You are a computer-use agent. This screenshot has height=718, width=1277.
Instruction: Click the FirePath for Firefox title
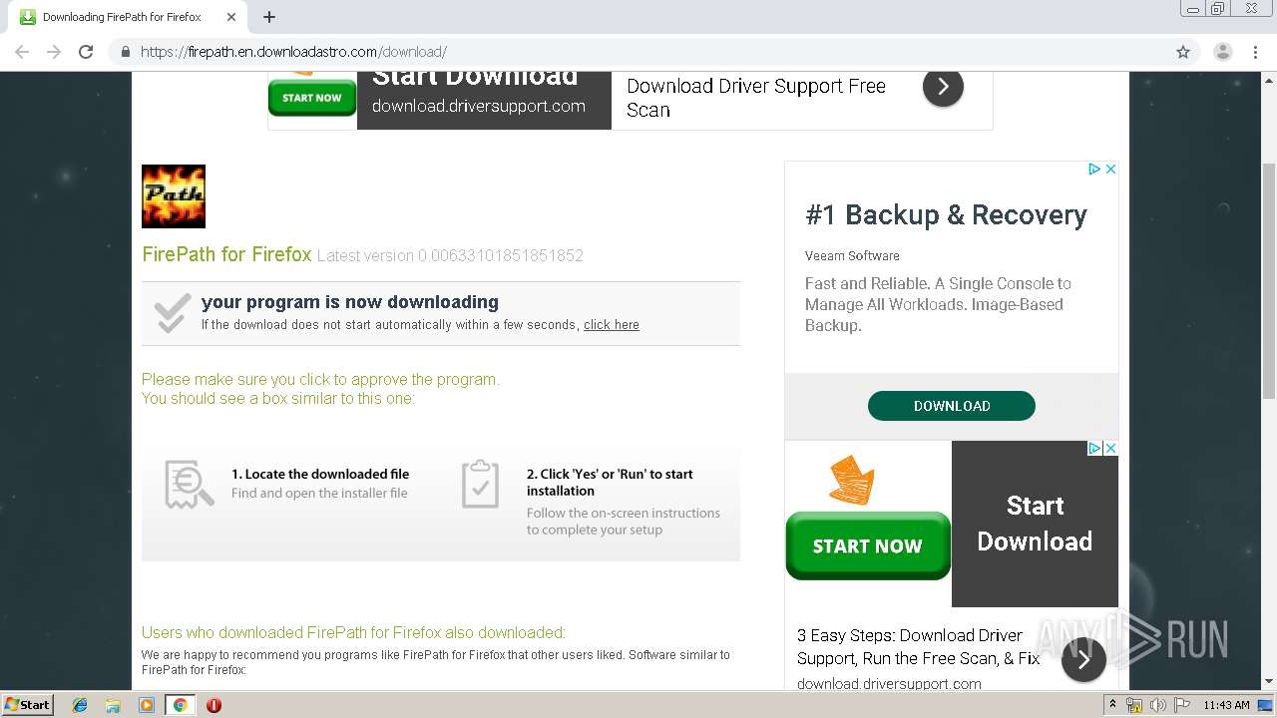[226, 254]
